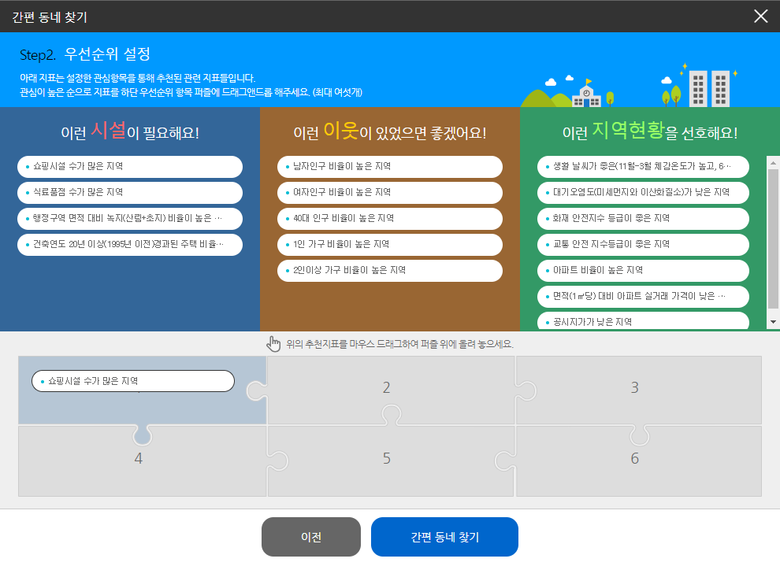Pick the 여자인구 비율이 높은 지역 item
This screenshot has width=780, height=566.
point(388,193)
